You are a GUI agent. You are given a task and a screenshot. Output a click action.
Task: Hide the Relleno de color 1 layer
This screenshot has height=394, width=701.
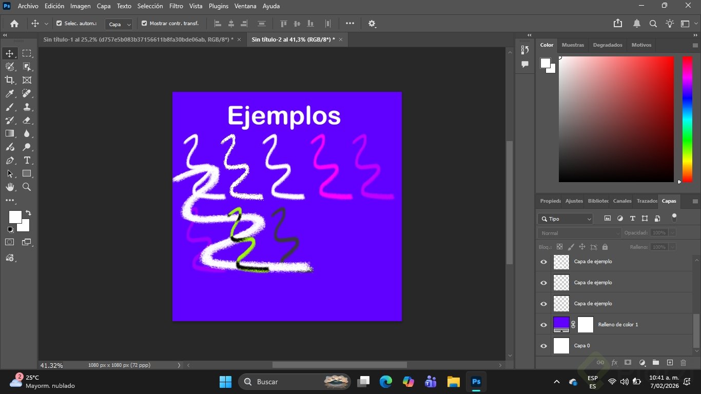543,325
